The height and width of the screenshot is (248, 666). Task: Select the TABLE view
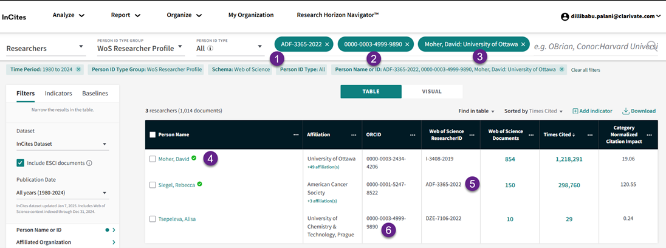[371, 91]
